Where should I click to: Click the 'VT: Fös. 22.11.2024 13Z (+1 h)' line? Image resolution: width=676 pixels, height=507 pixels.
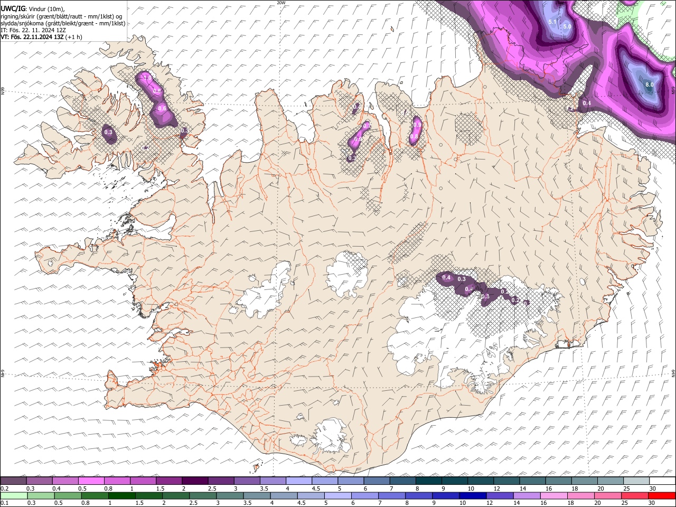(x=42, y=37)
